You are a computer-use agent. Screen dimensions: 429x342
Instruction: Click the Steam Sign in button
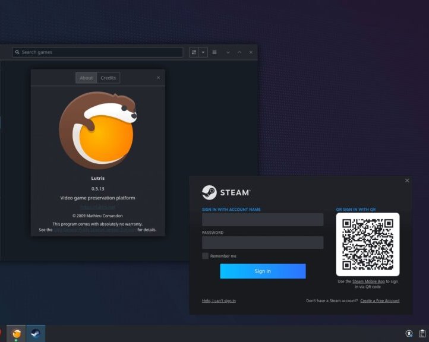[x=263, y=271]
